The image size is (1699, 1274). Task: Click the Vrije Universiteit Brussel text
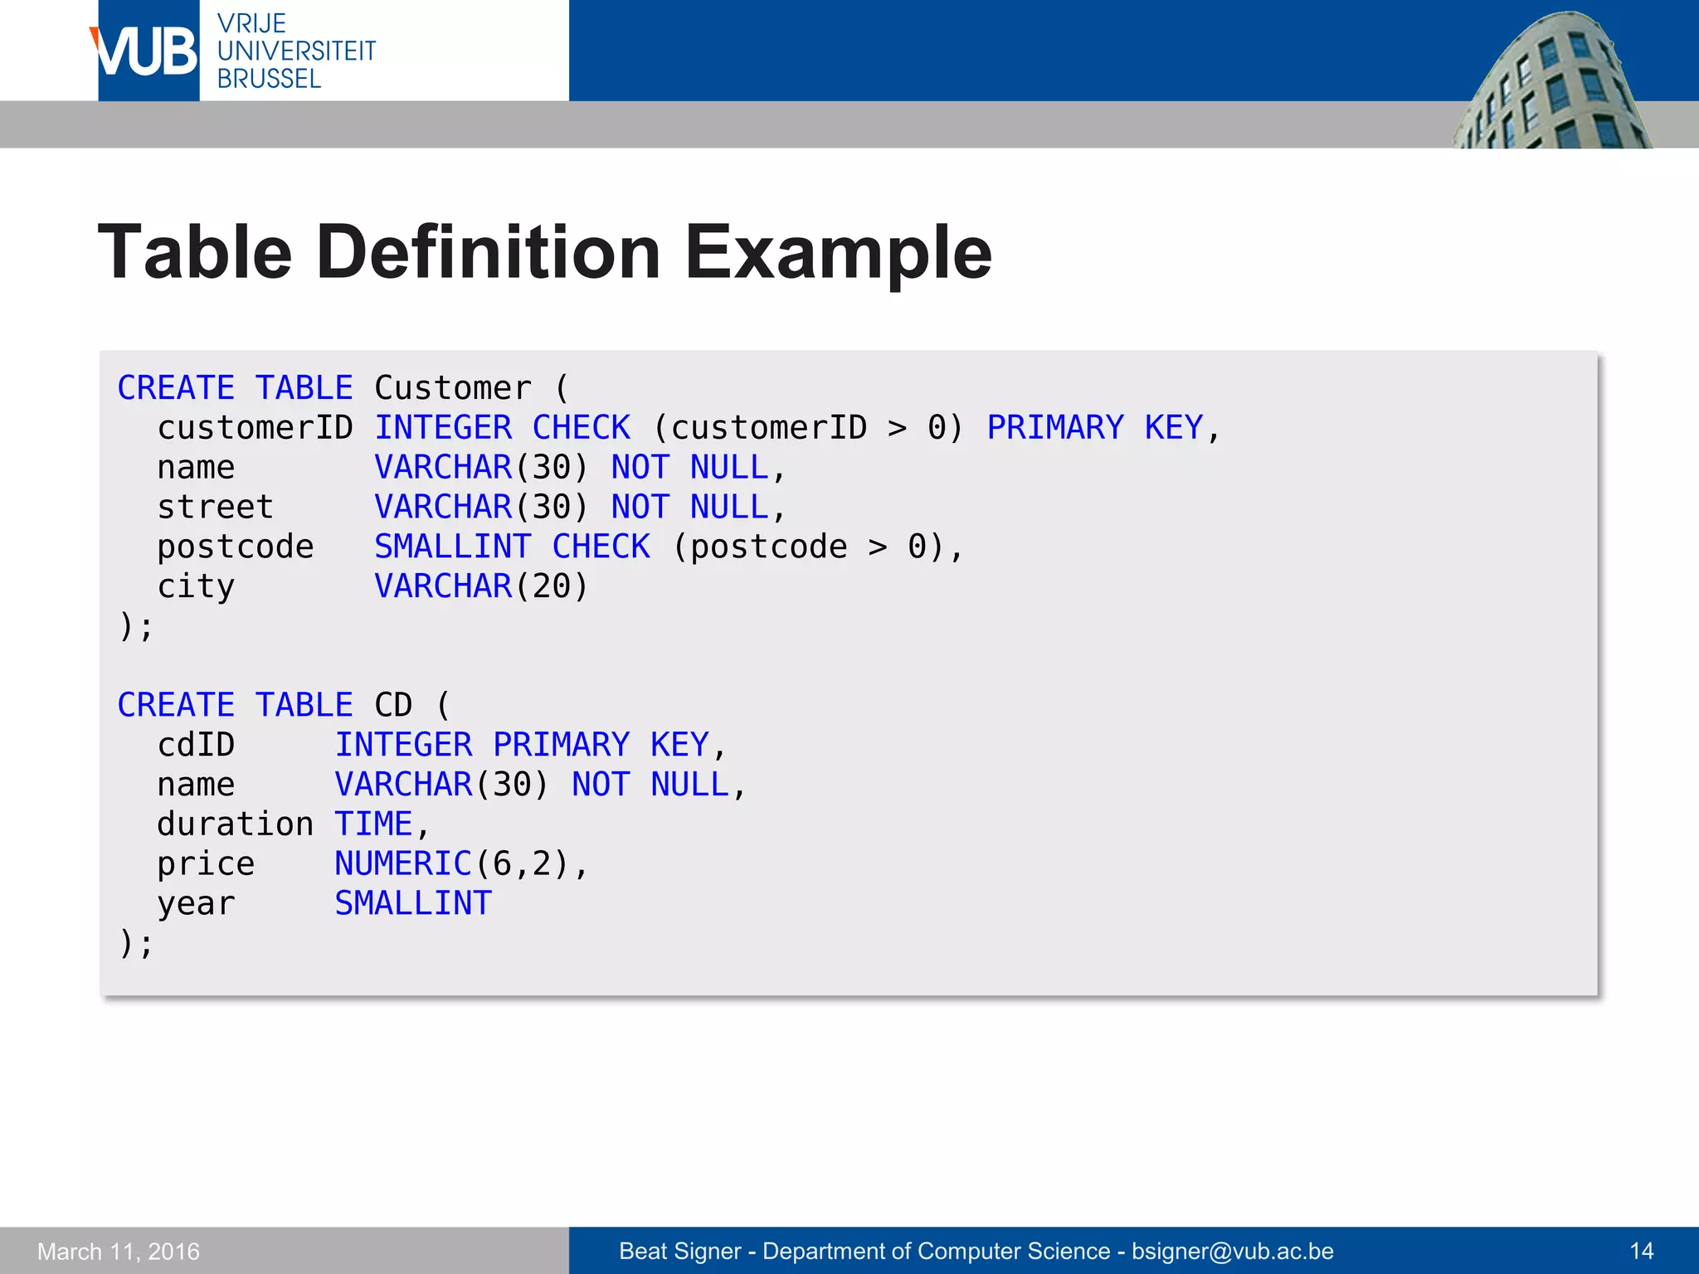tap(295, 51)
